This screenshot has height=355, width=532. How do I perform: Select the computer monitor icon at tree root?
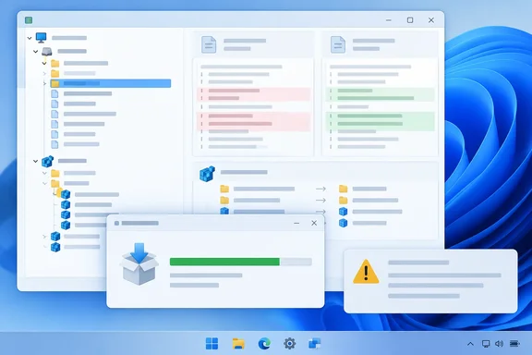(42, 38)
